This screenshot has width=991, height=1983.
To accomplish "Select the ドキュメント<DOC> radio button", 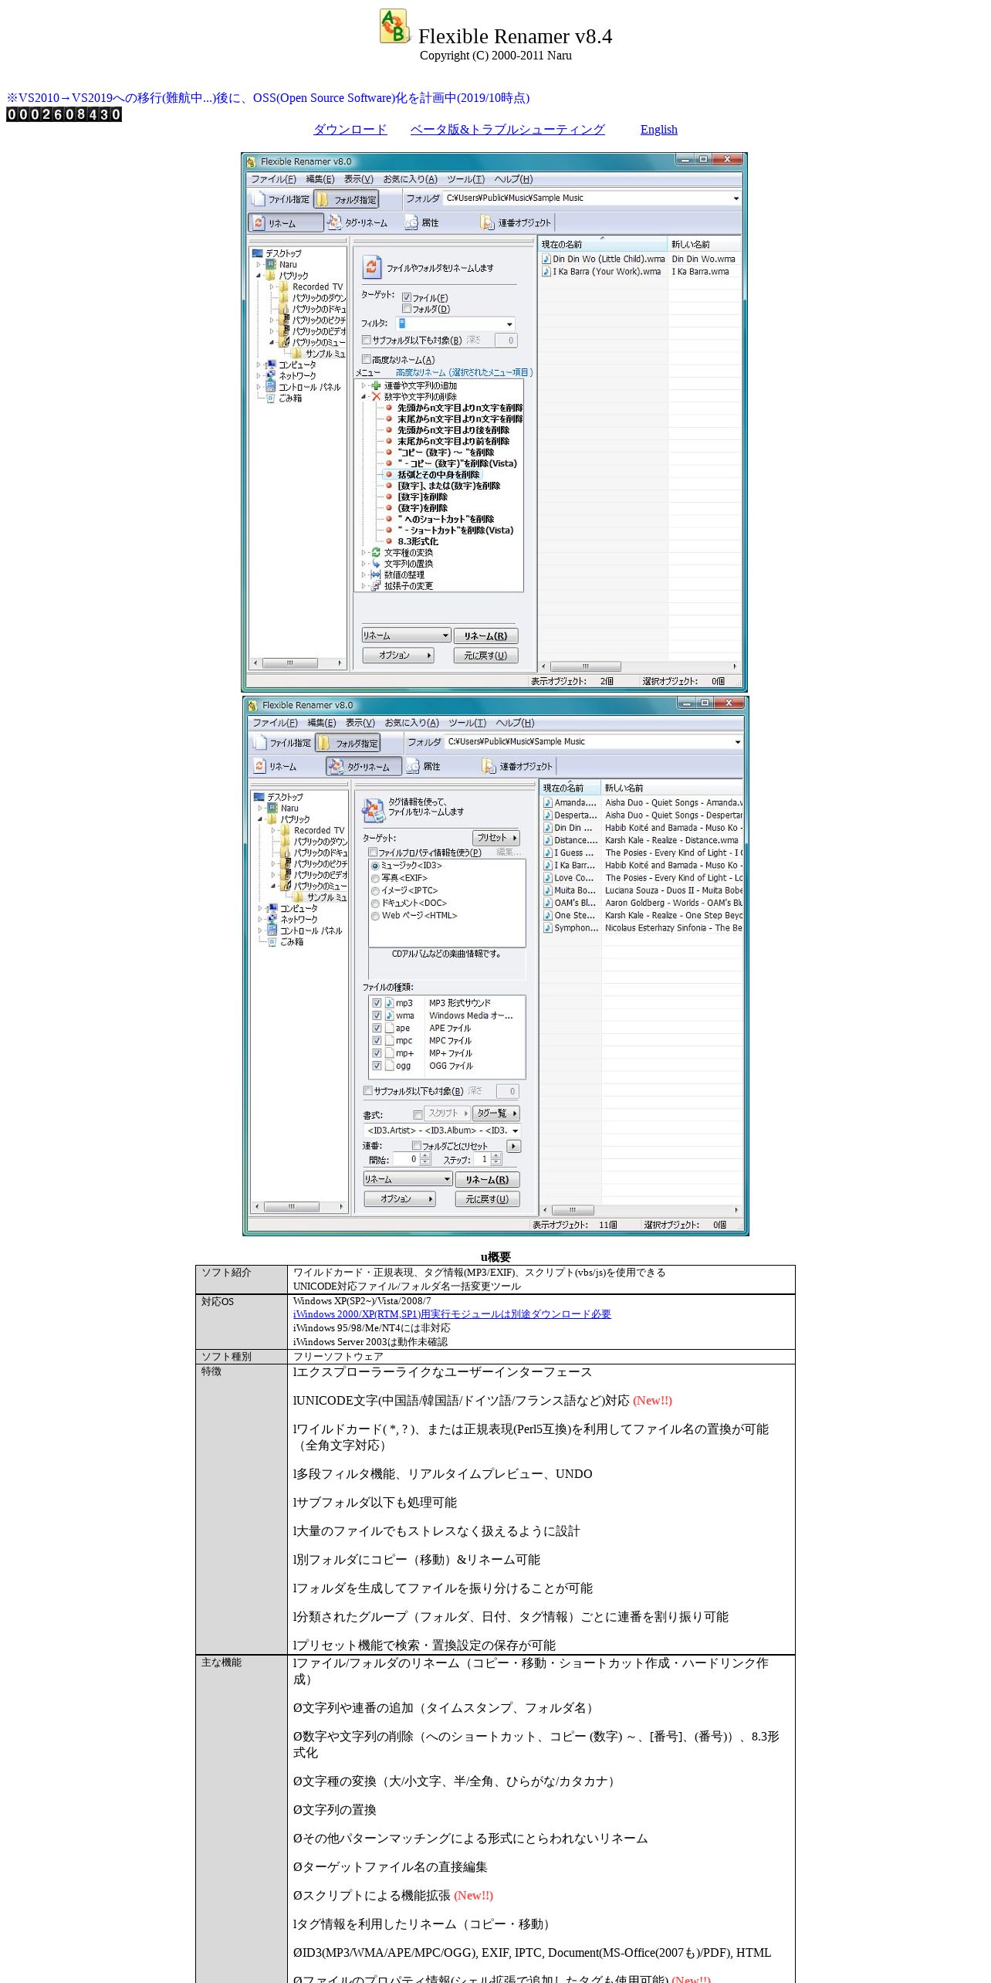I will 376,903.
